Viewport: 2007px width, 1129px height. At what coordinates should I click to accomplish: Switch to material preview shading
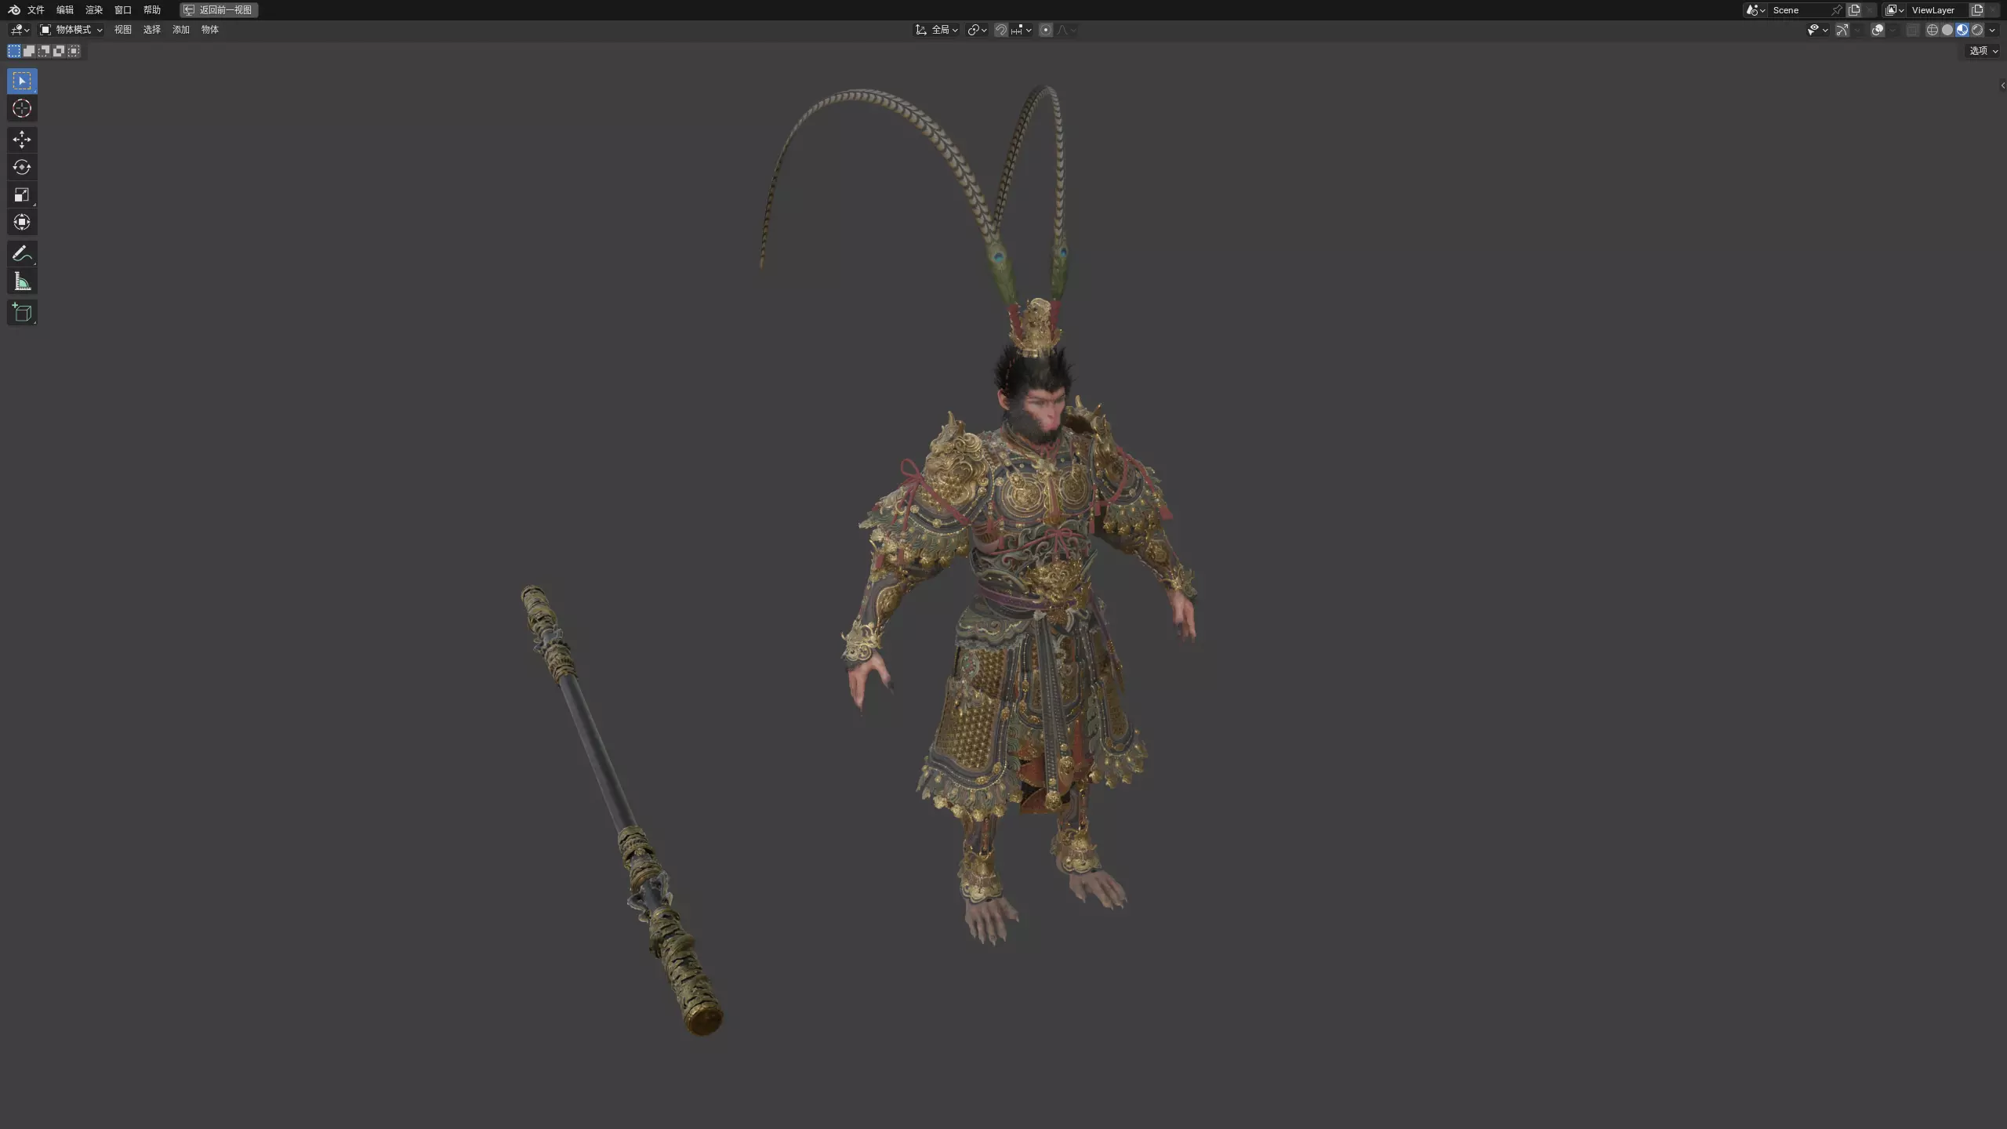(x=1962, y=30)
